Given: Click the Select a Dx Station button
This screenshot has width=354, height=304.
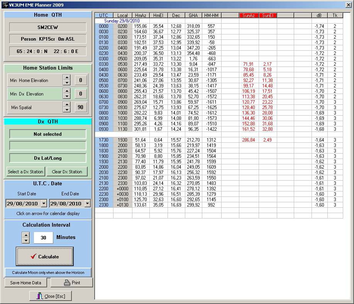Looking at the screenshot, I should tap(26, 172).
